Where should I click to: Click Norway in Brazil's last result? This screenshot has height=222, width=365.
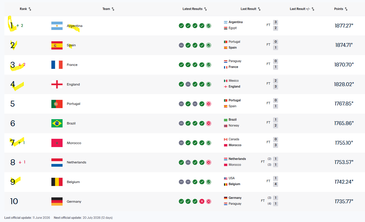tap(234, 126)
